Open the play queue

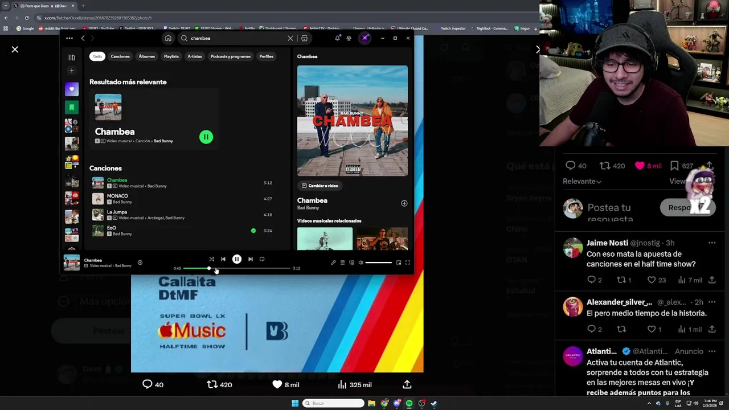pyautogui.click(x=342, y=263)
